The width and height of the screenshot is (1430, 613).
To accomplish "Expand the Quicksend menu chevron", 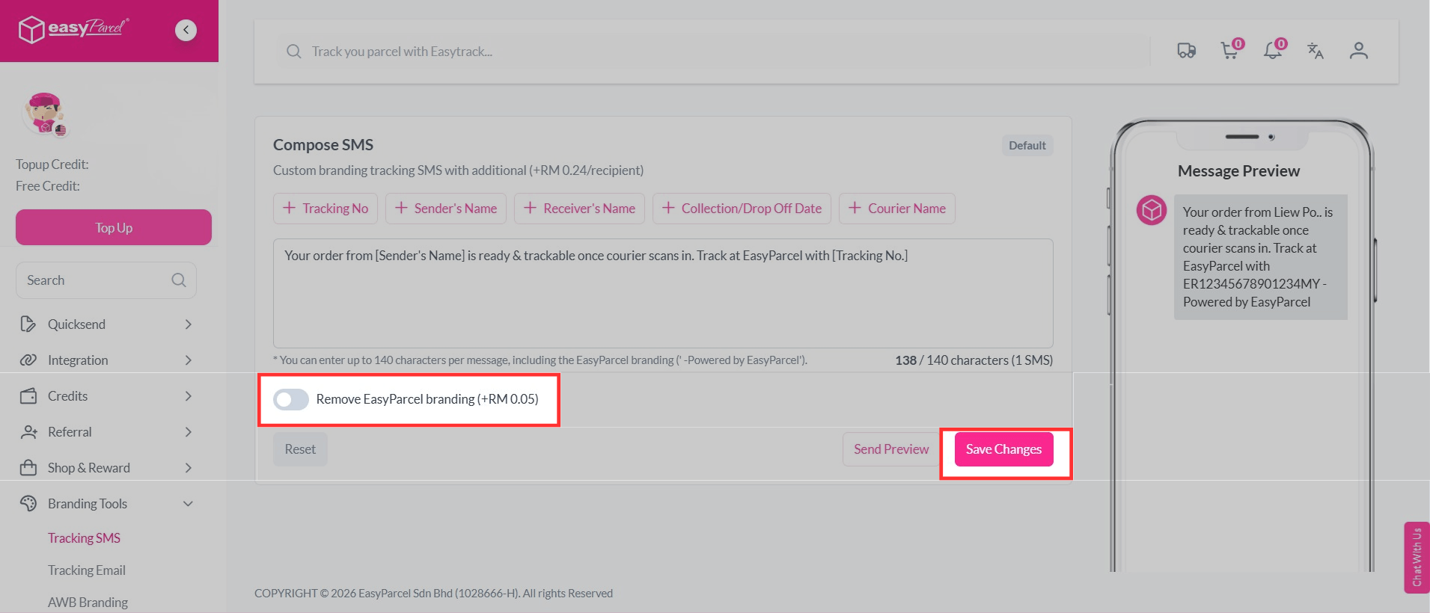I will [189, 324].
